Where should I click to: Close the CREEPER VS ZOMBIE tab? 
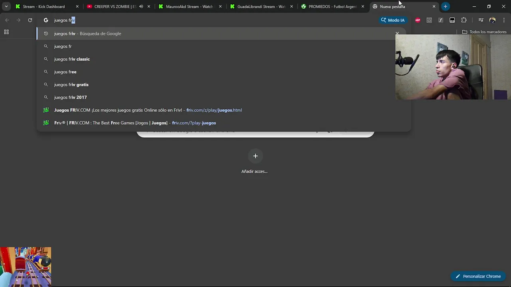pos(149,6)
